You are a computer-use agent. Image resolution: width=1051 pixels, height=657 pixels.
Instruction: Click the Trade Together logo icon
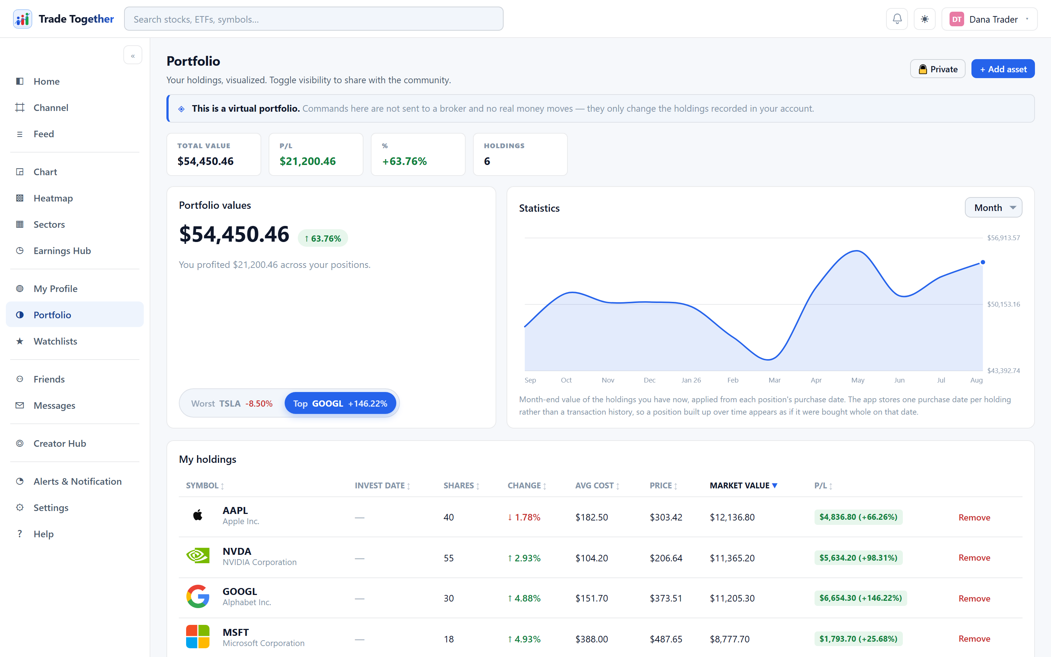pos(22,19)
